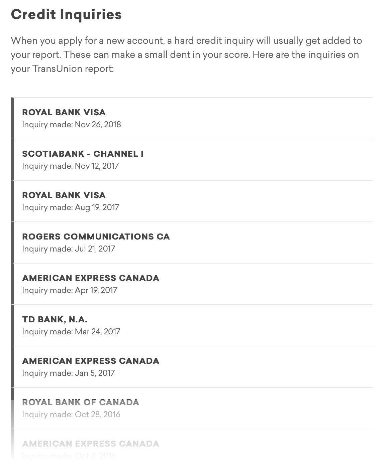Click the 'Inquiry made: Aug 19, 2017' date text

point(71,207)
